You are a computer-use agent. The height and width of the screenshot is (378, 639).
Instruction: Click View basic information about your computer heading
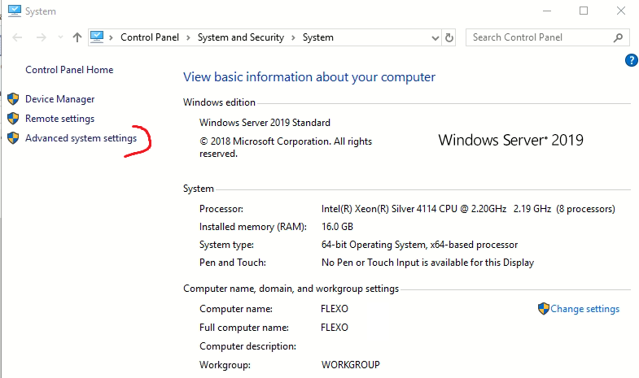(309, 77)
